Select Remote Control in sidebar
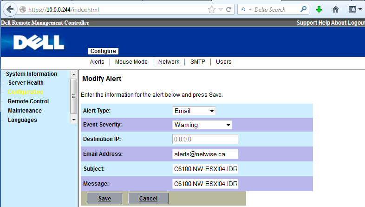 (x=28, y=101)
